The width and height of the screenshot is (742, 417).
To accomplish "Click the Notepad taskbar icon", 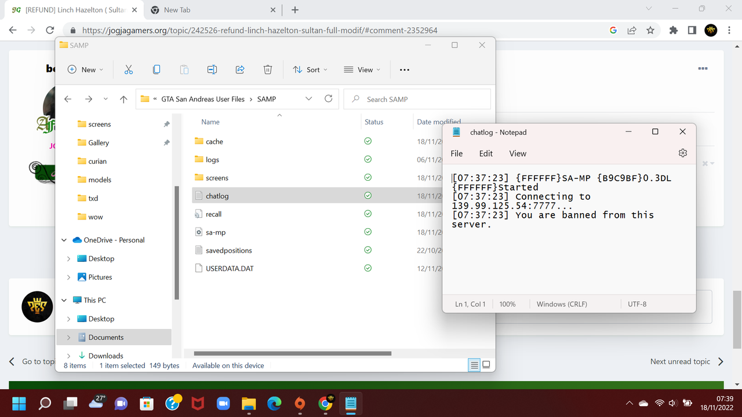I will [x=351, y=403].
